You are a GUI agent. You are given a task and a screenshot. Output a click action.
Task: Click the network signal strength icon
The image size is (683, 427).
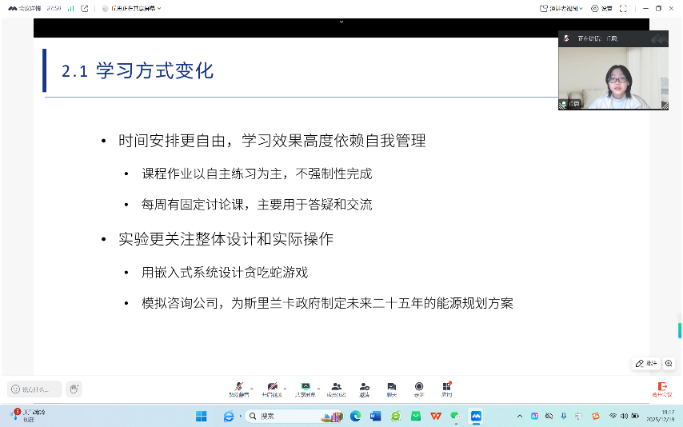click(x=70, y=8)
